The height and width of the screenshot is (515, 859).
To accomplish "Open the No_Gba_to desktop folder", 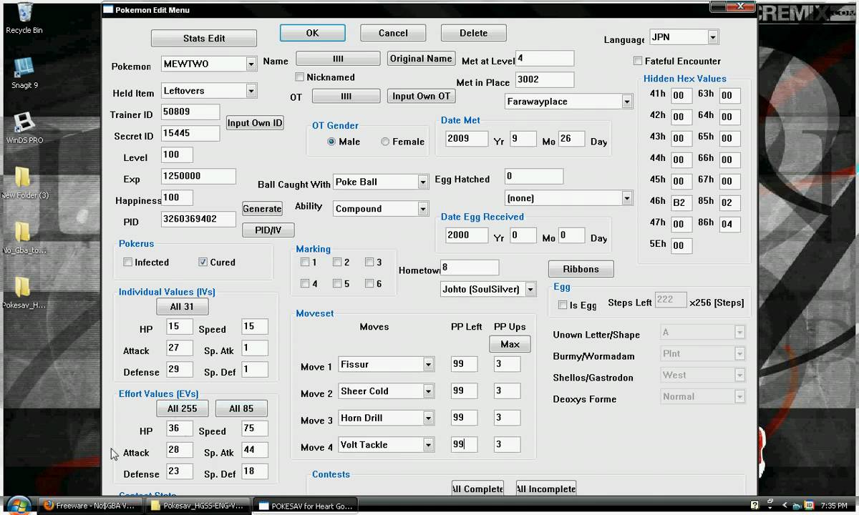I will coord(24,237).
